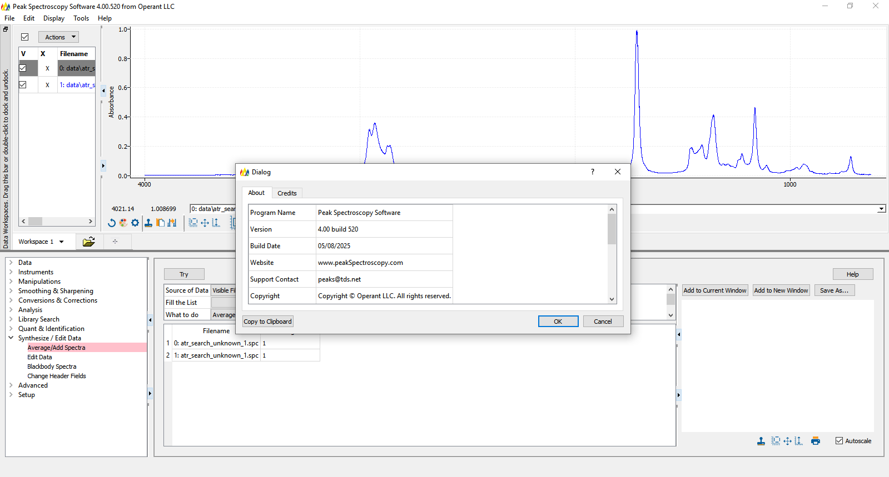The height and width of the screenshot is (477, 889).
Task: Open the spectrum selector combo box arrow at far right
Action: (881, 209)
